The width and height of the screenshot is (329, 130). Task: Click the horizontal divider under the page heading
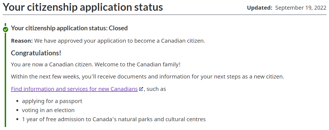click(x=164, y=15)
